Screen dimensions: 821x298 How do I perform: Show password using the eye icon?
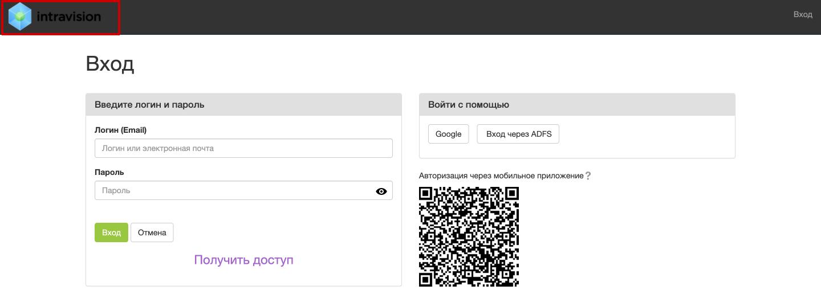point(381,191)
